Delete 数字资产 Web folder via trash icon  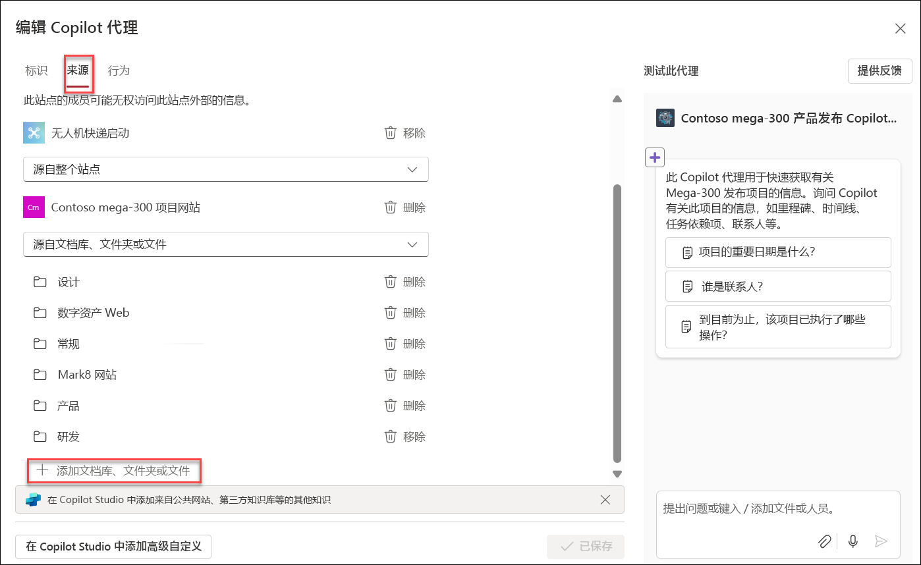coord(391,313)
